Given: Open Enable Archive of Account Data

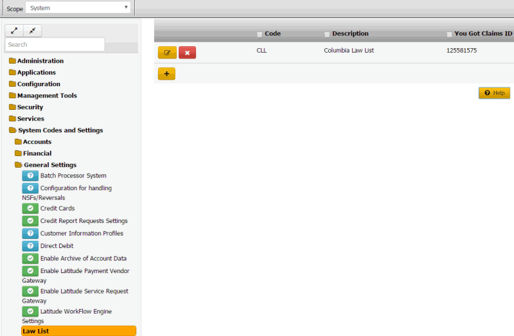Looking at the screenshot, I should click(83, 258).
